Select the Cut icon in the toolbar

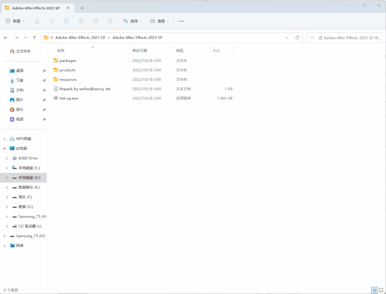37,21
